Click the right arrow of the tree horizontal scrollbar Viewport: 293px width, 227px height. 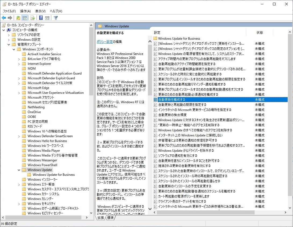[x=87, y=218]
